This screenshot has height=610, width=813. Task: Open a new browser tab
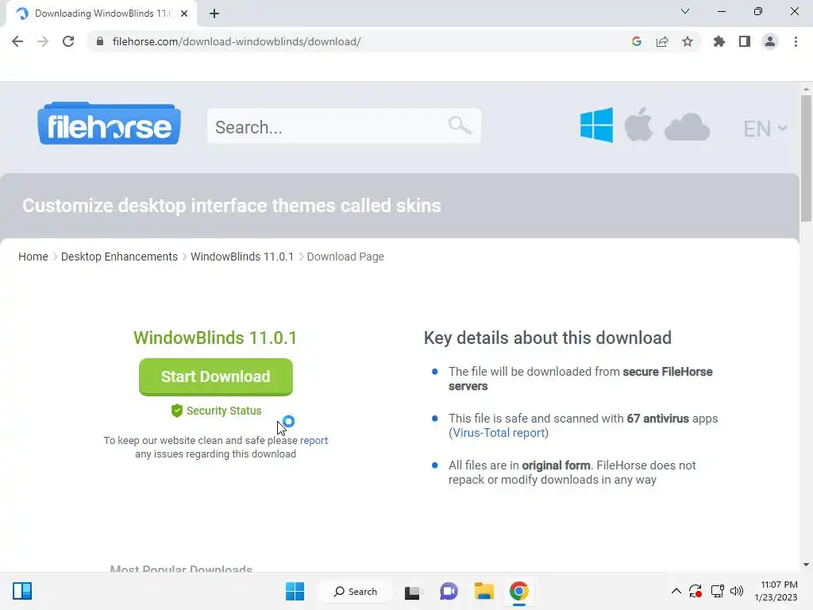click(x=214, y=14)
